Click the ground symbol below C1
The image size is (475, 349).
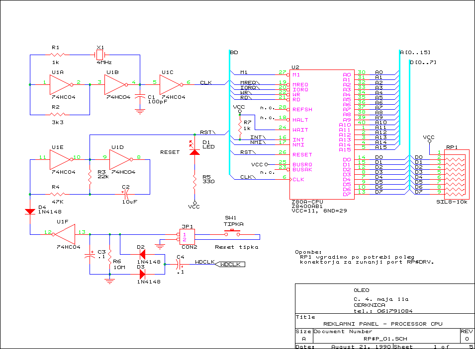[140, 112]
